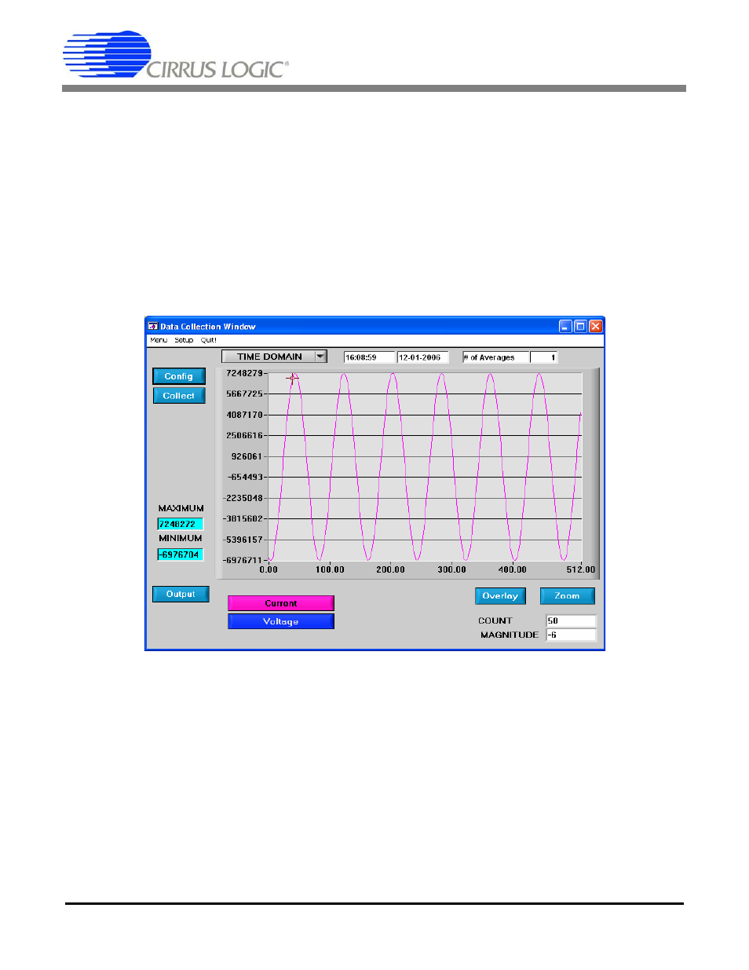Click the MAXIMUM value 7248272
Viewport: 749px width, 970px height.
pyautogui.click(x=181, y=524)
